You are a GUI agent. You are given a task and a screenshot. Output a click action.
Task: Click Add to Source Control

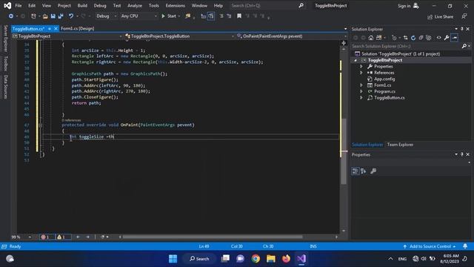pyautogui.click(x=430, y=246)
